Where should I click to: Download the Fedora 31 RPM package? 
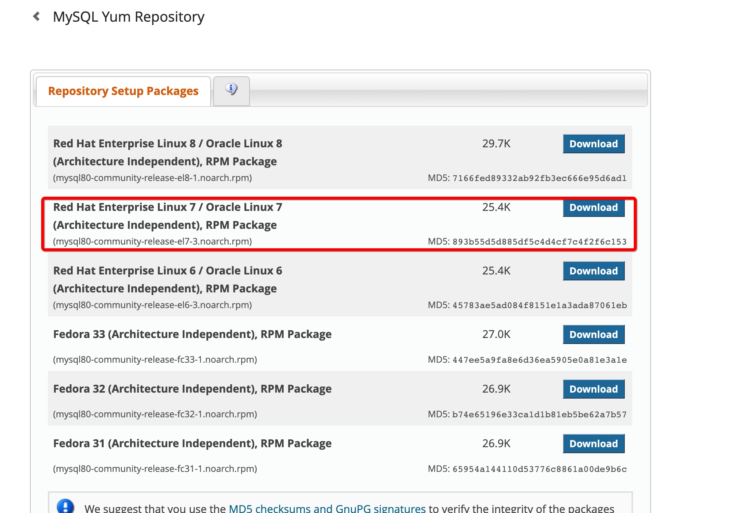pyautogui.click(x=593, y=444)
